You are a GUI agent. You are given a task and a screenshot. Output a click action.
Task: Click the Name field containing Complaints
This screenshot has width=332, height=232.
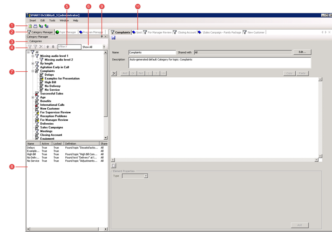click(x=152, y=52)
